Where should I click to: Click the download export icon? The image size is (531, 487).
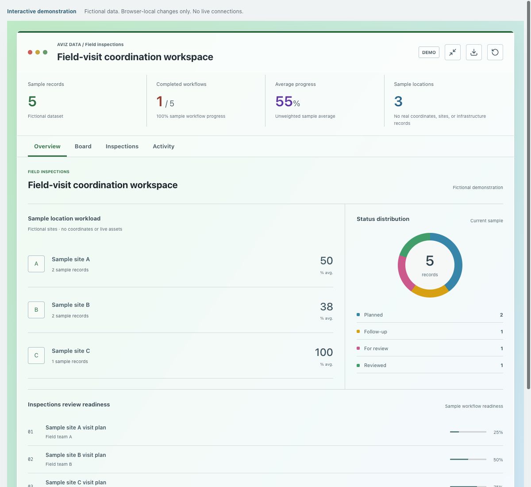point(474,52)
